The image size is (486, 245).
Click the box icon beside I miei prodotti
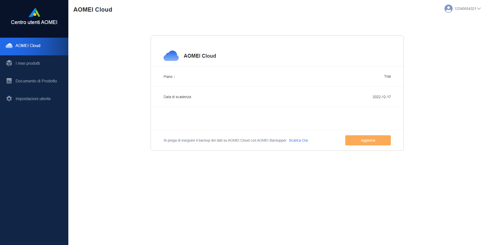9,63
